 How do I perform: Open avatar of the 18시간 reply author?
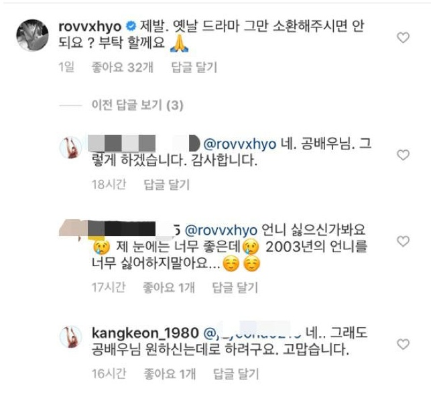click(70, 148)
